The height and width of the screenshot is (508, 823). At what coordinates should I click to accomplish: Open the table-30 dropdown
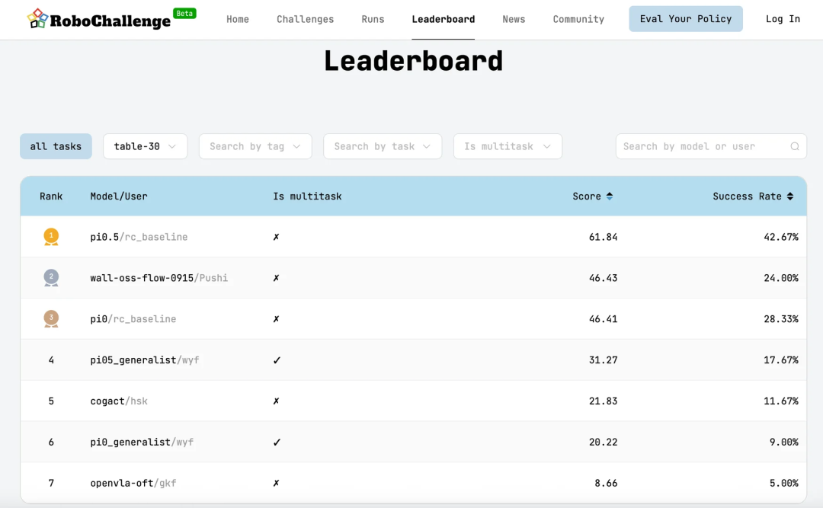point(145,146)
